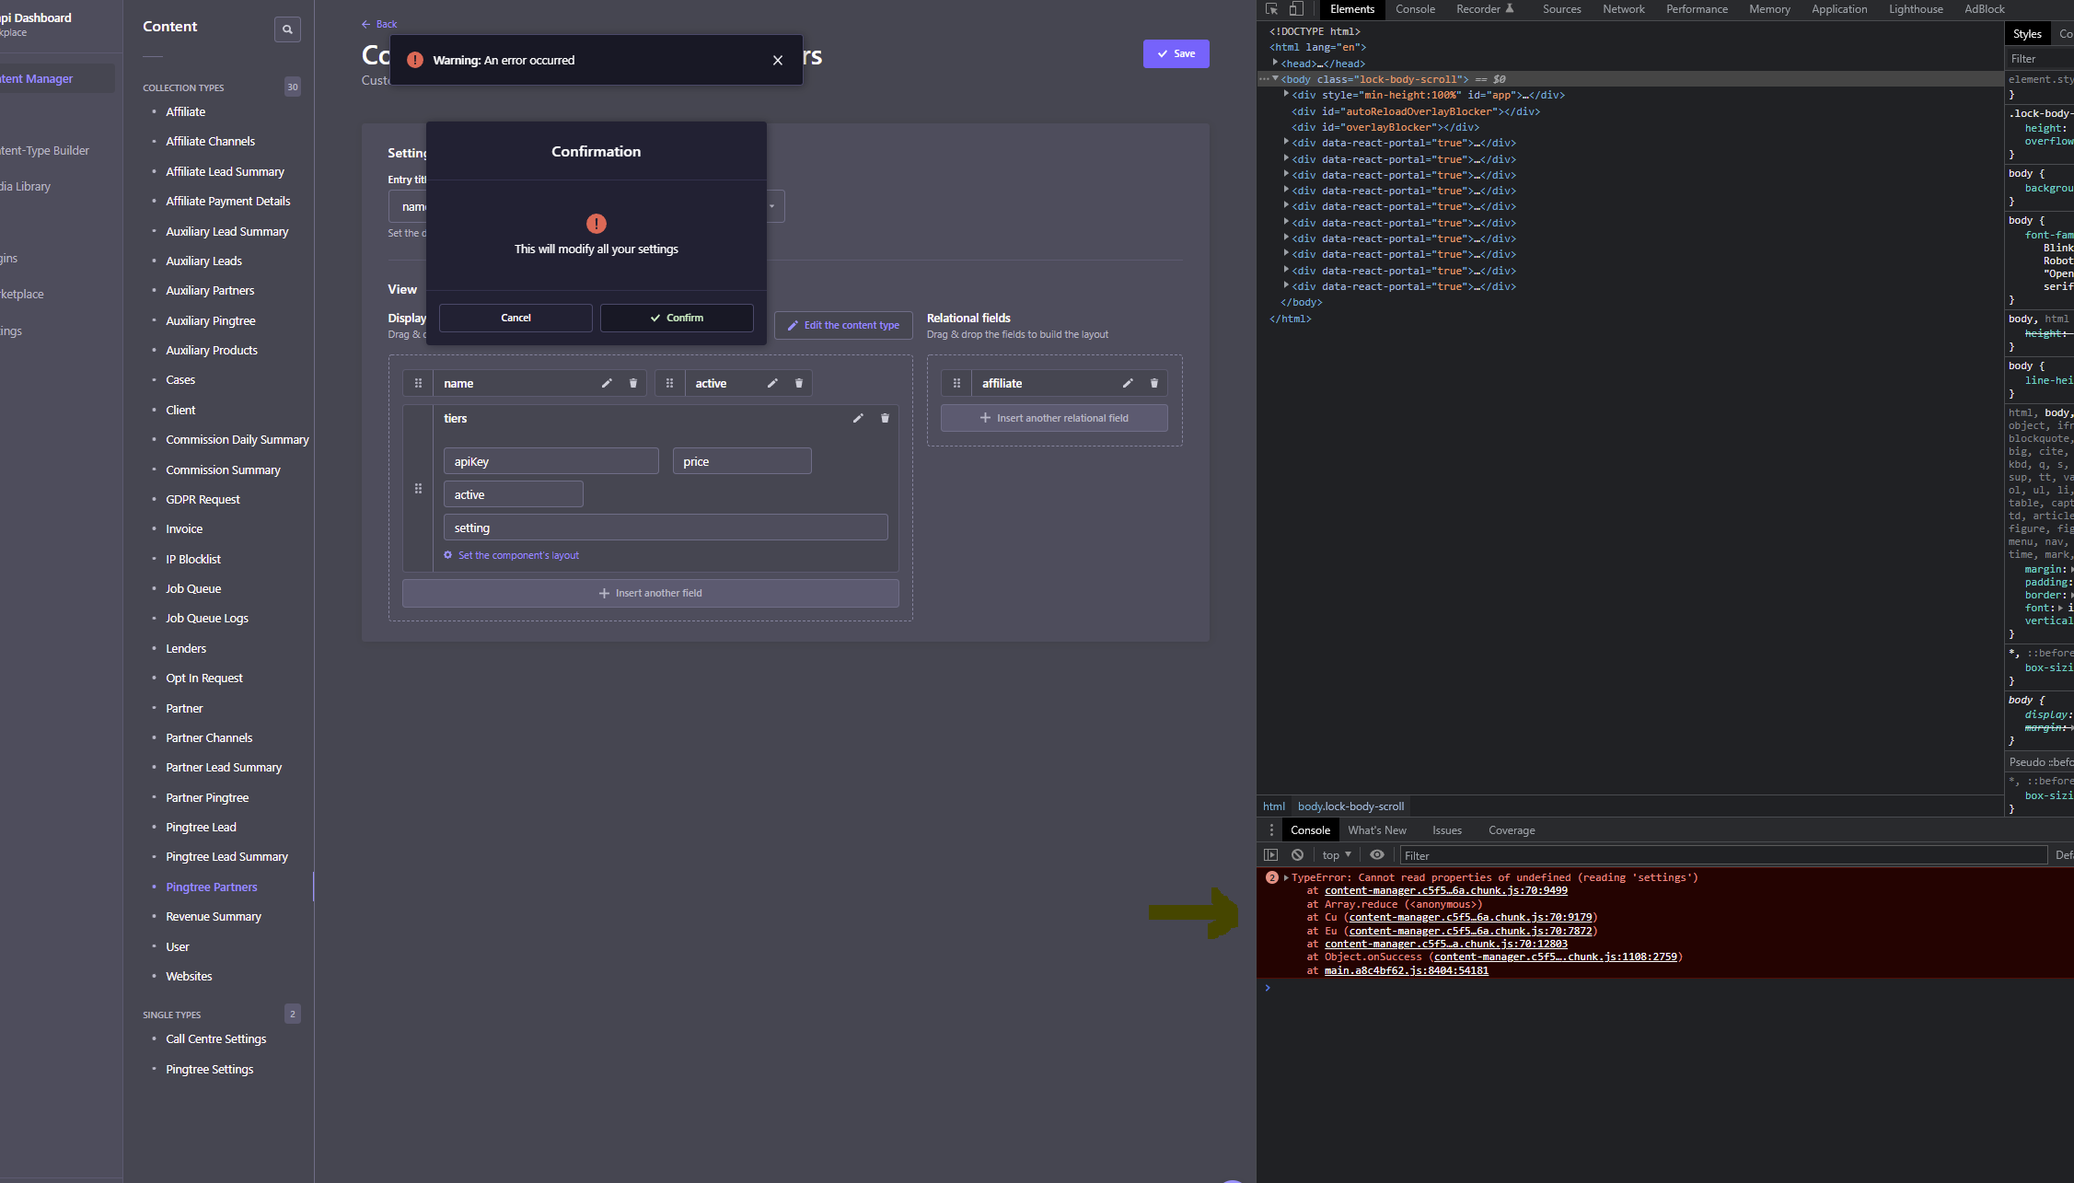Open the Entry title dropdown arrow
Image resolution: width=2074 pixels, height=1183 pixels.
[x=771, y=206]
